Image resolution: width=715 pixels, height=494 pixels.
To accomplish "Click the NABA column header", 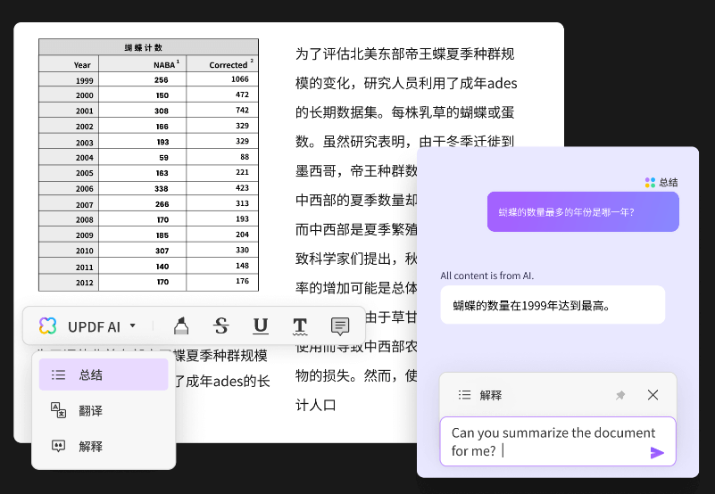I will click(x=142, y=64).
